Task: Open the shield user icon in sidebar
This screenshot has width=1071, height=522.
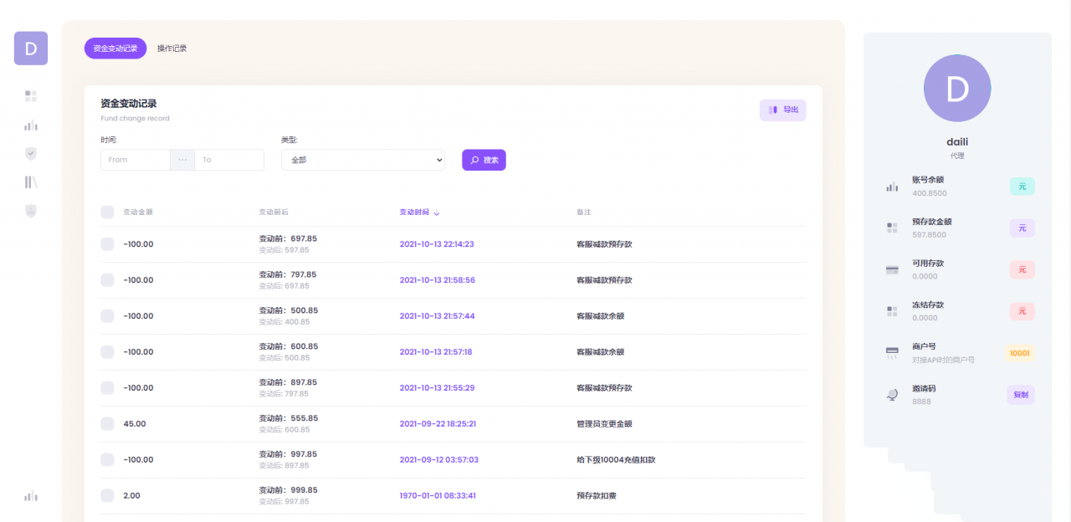Action: point(31,211)
